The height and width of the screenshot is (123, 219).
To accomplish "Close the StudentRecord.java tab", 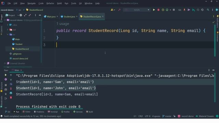I will click(x=103, y=16).
